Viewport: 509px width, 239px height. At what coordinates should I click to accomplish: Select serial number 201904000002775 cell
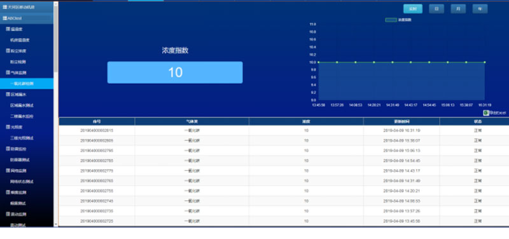97,170
